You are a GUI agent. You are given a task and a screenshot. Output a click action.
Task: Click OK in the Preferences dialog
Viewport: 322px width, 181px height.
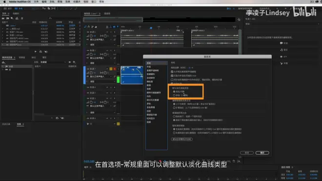pos(262,153)
